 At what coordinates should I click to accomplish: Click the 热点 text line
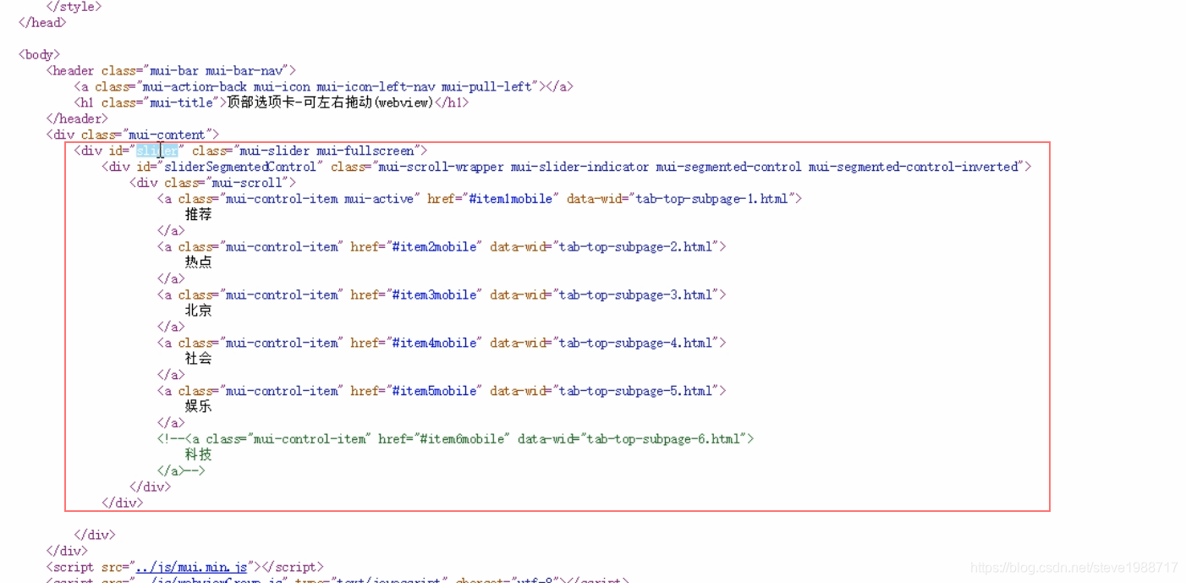[x=199, y=262]
